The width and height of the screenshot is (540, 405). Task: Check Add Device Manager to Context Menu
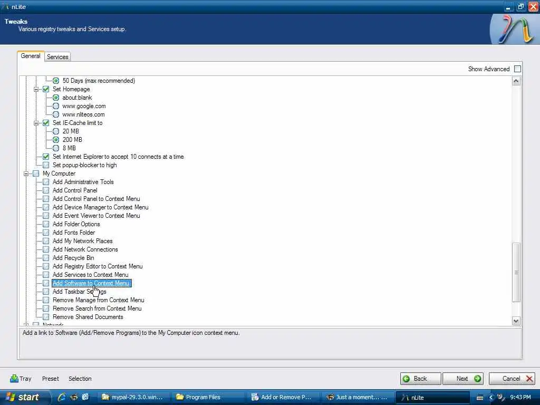point(46,207)
